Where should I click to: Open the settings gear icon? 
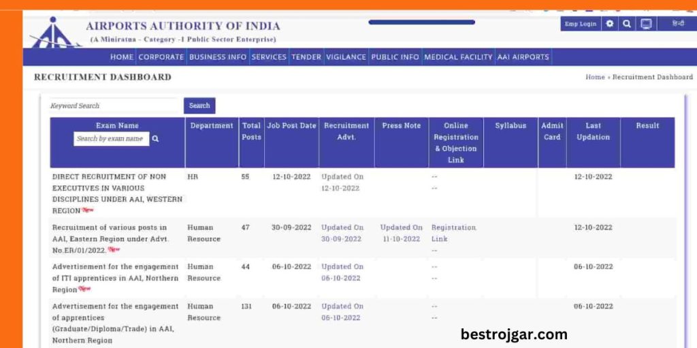click(x=609, y=24)
